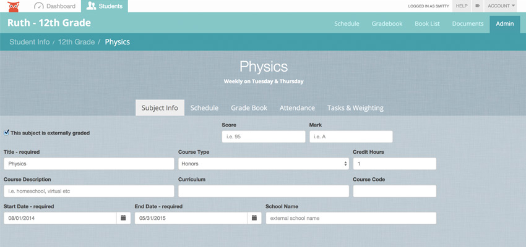The height and width of the screenshot is (247, 526).
Task: Expand the Account menu
Action: (501, 6)
